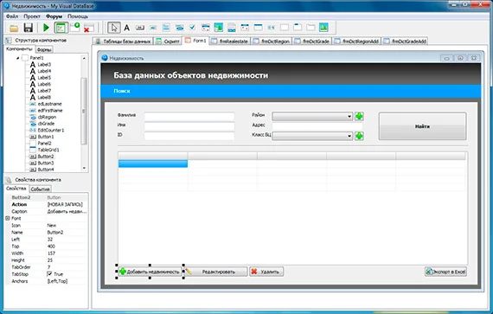Save project with the floppy disk icon
This screenshot has width=493, height=314.
coord(29,28)
